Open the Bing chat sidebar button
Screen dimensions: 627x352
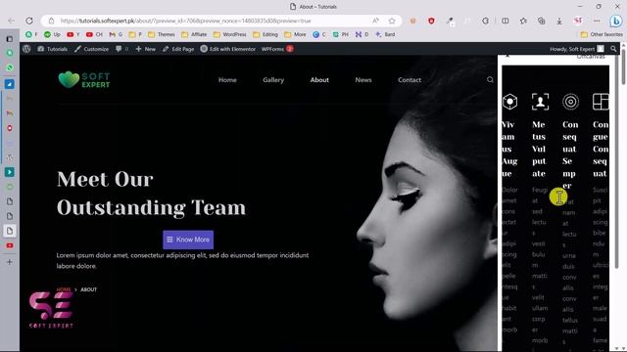pyautogui.click(x=616, y=21)
